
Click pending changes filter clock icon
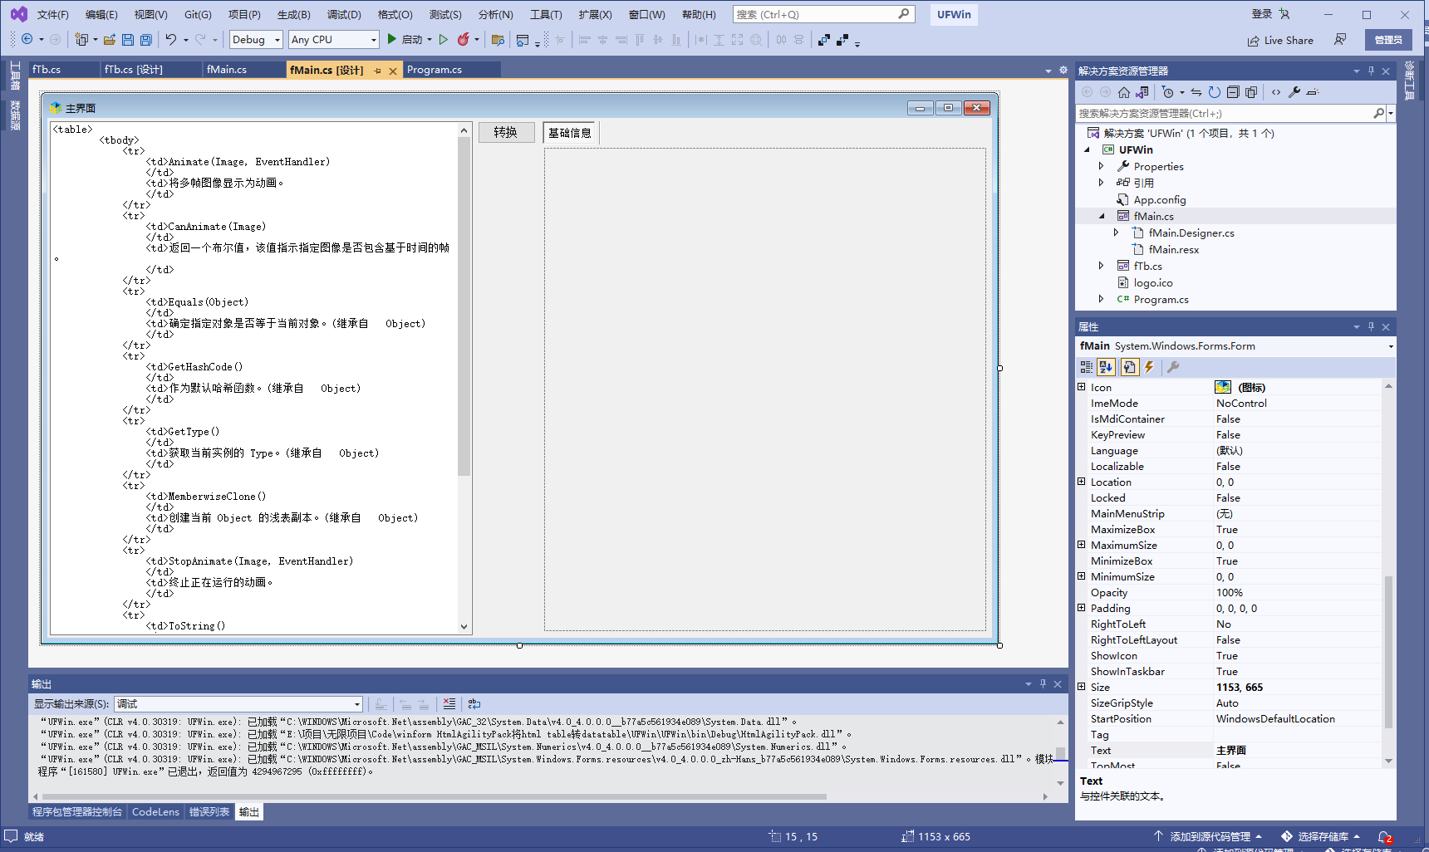(x=1167, y=92)
